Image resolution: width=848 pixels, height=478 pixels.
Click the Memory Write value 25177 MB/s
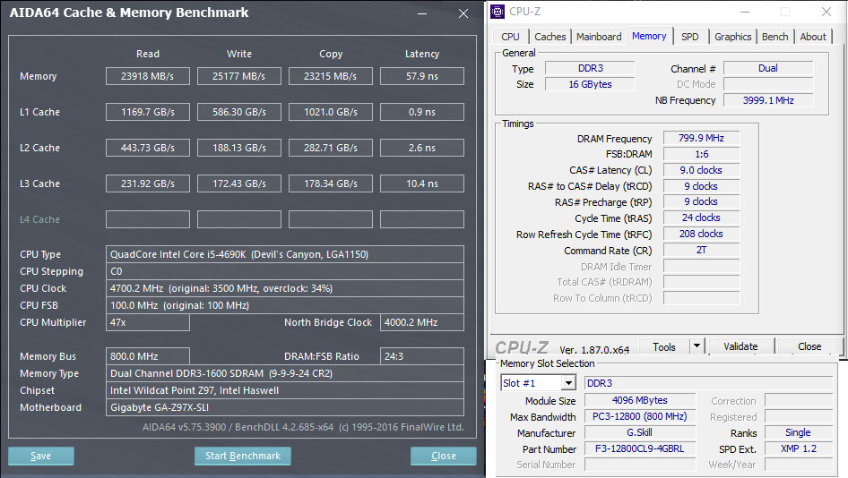(x=239, y=76)
